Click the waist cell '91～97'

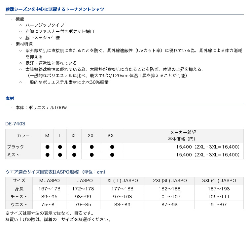219,205
